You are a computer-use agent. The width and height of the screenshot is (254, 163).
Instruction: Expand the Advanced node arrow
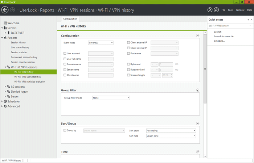click(x=2, y=106)
